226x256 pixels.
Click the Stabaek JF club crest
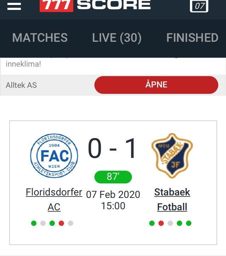[172, 156]
